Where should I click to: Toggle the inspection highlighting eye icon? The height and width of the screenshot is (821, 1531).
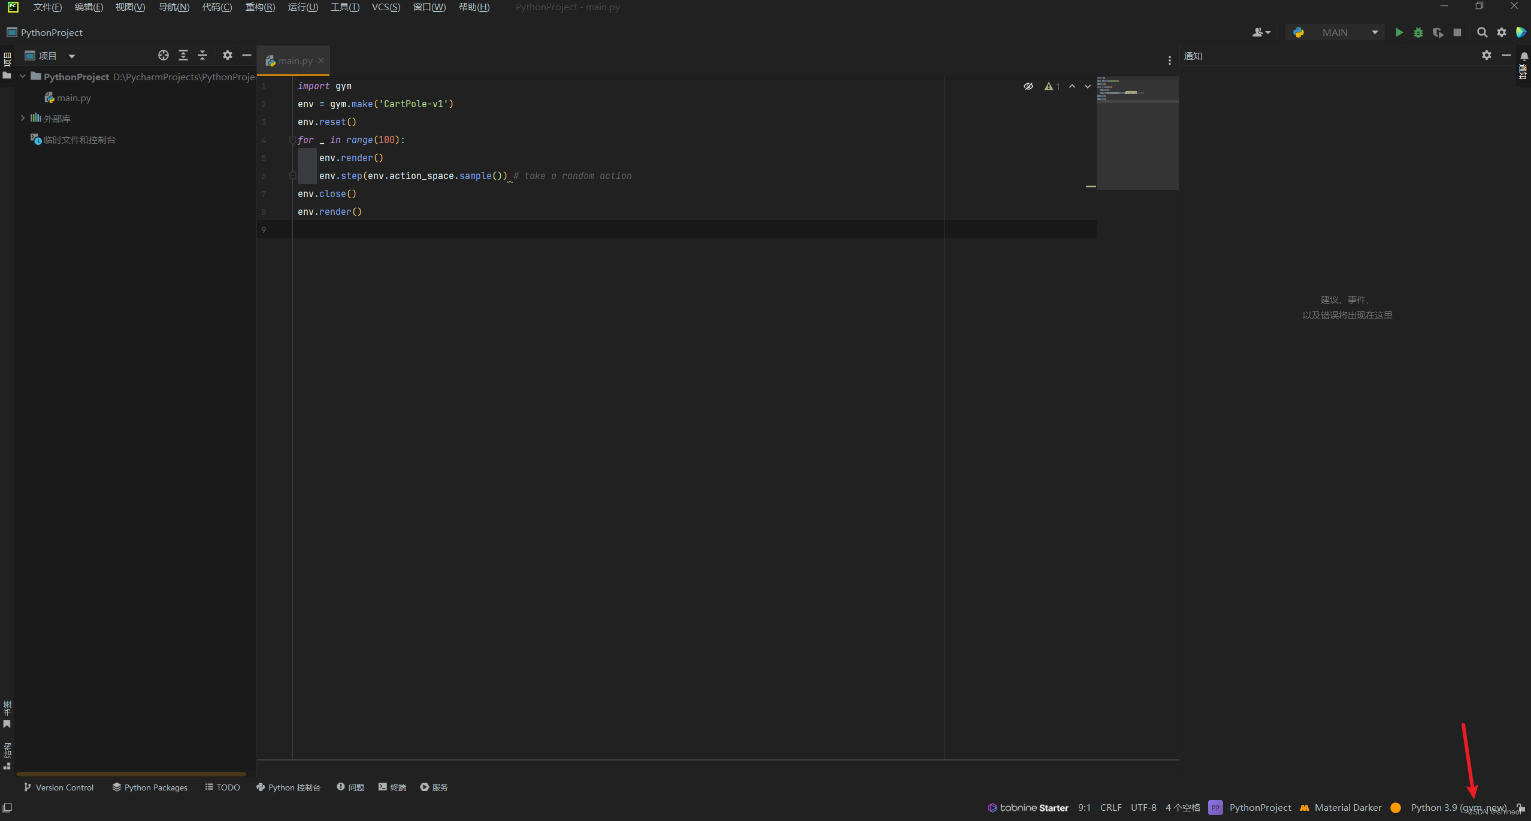(x=1028, y=86)
